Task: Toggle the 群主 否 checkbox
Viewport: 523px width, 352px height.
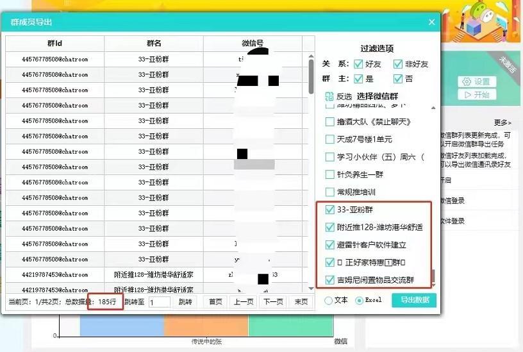Action: pos(398,79)
